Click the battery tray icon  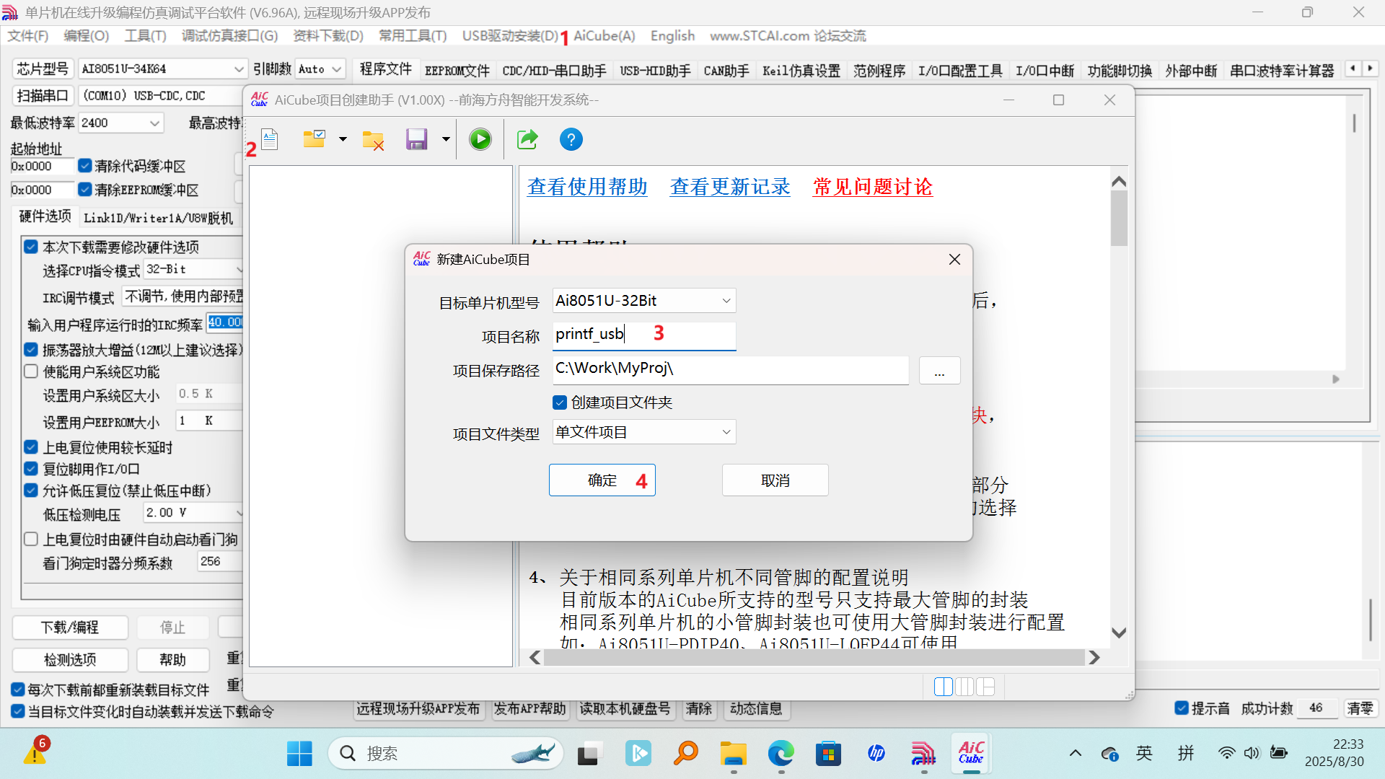point(1279,753)
